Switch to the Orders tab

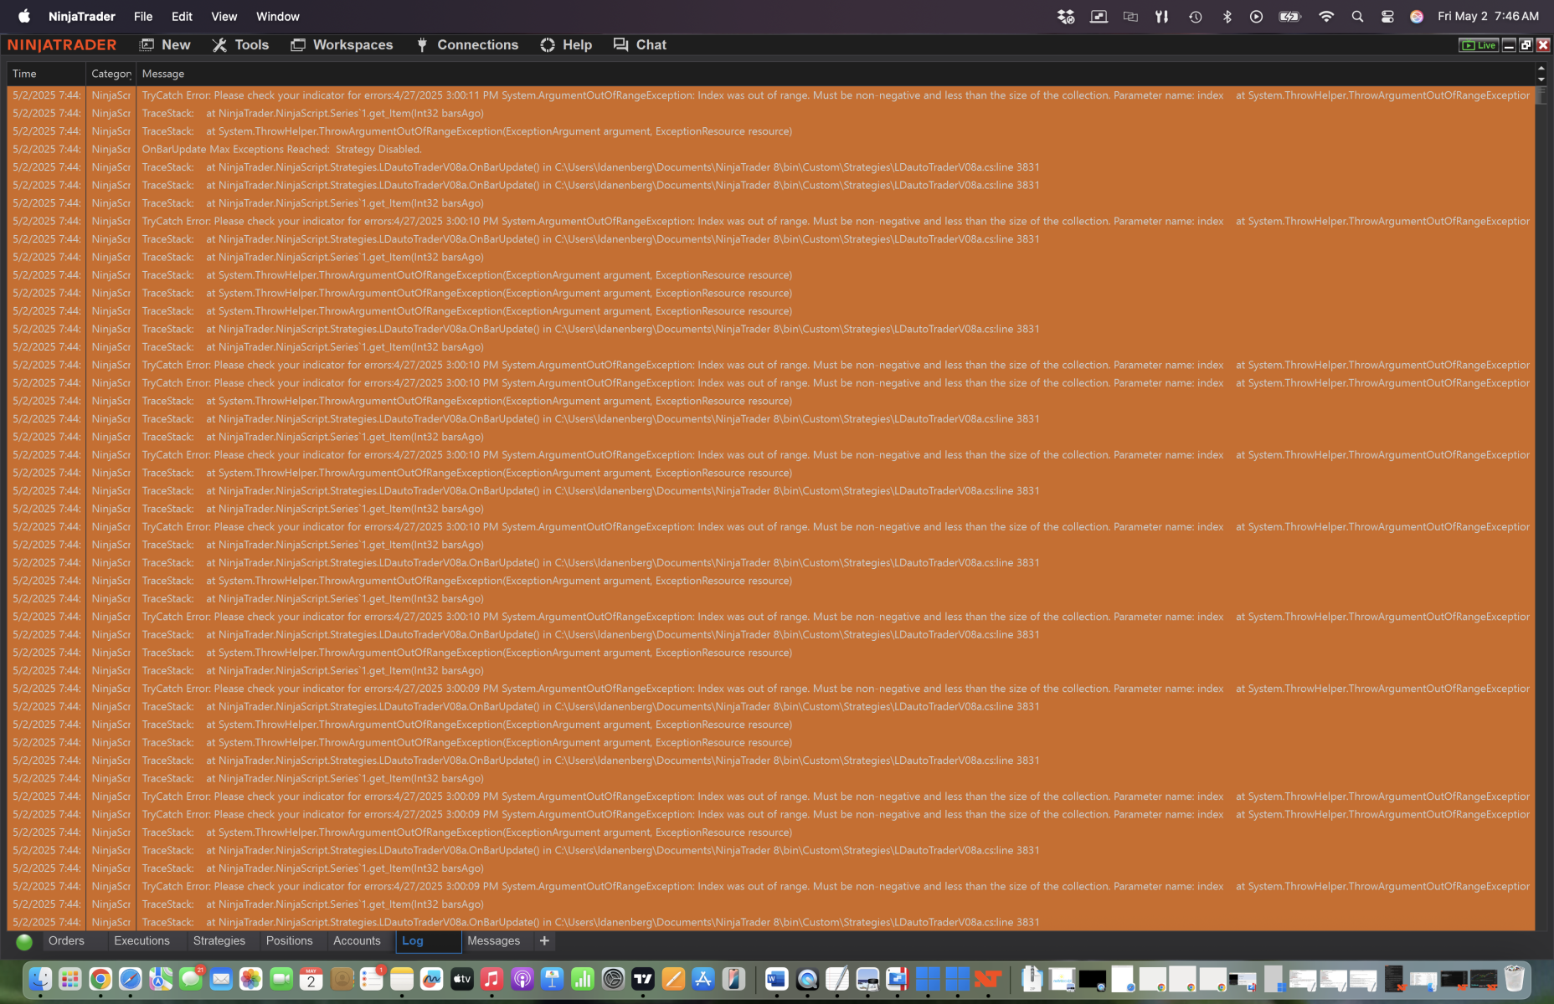[66, 941]
